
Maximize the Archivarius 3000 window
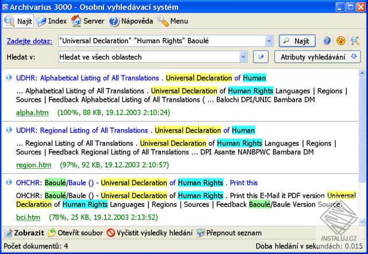[351, 7]
